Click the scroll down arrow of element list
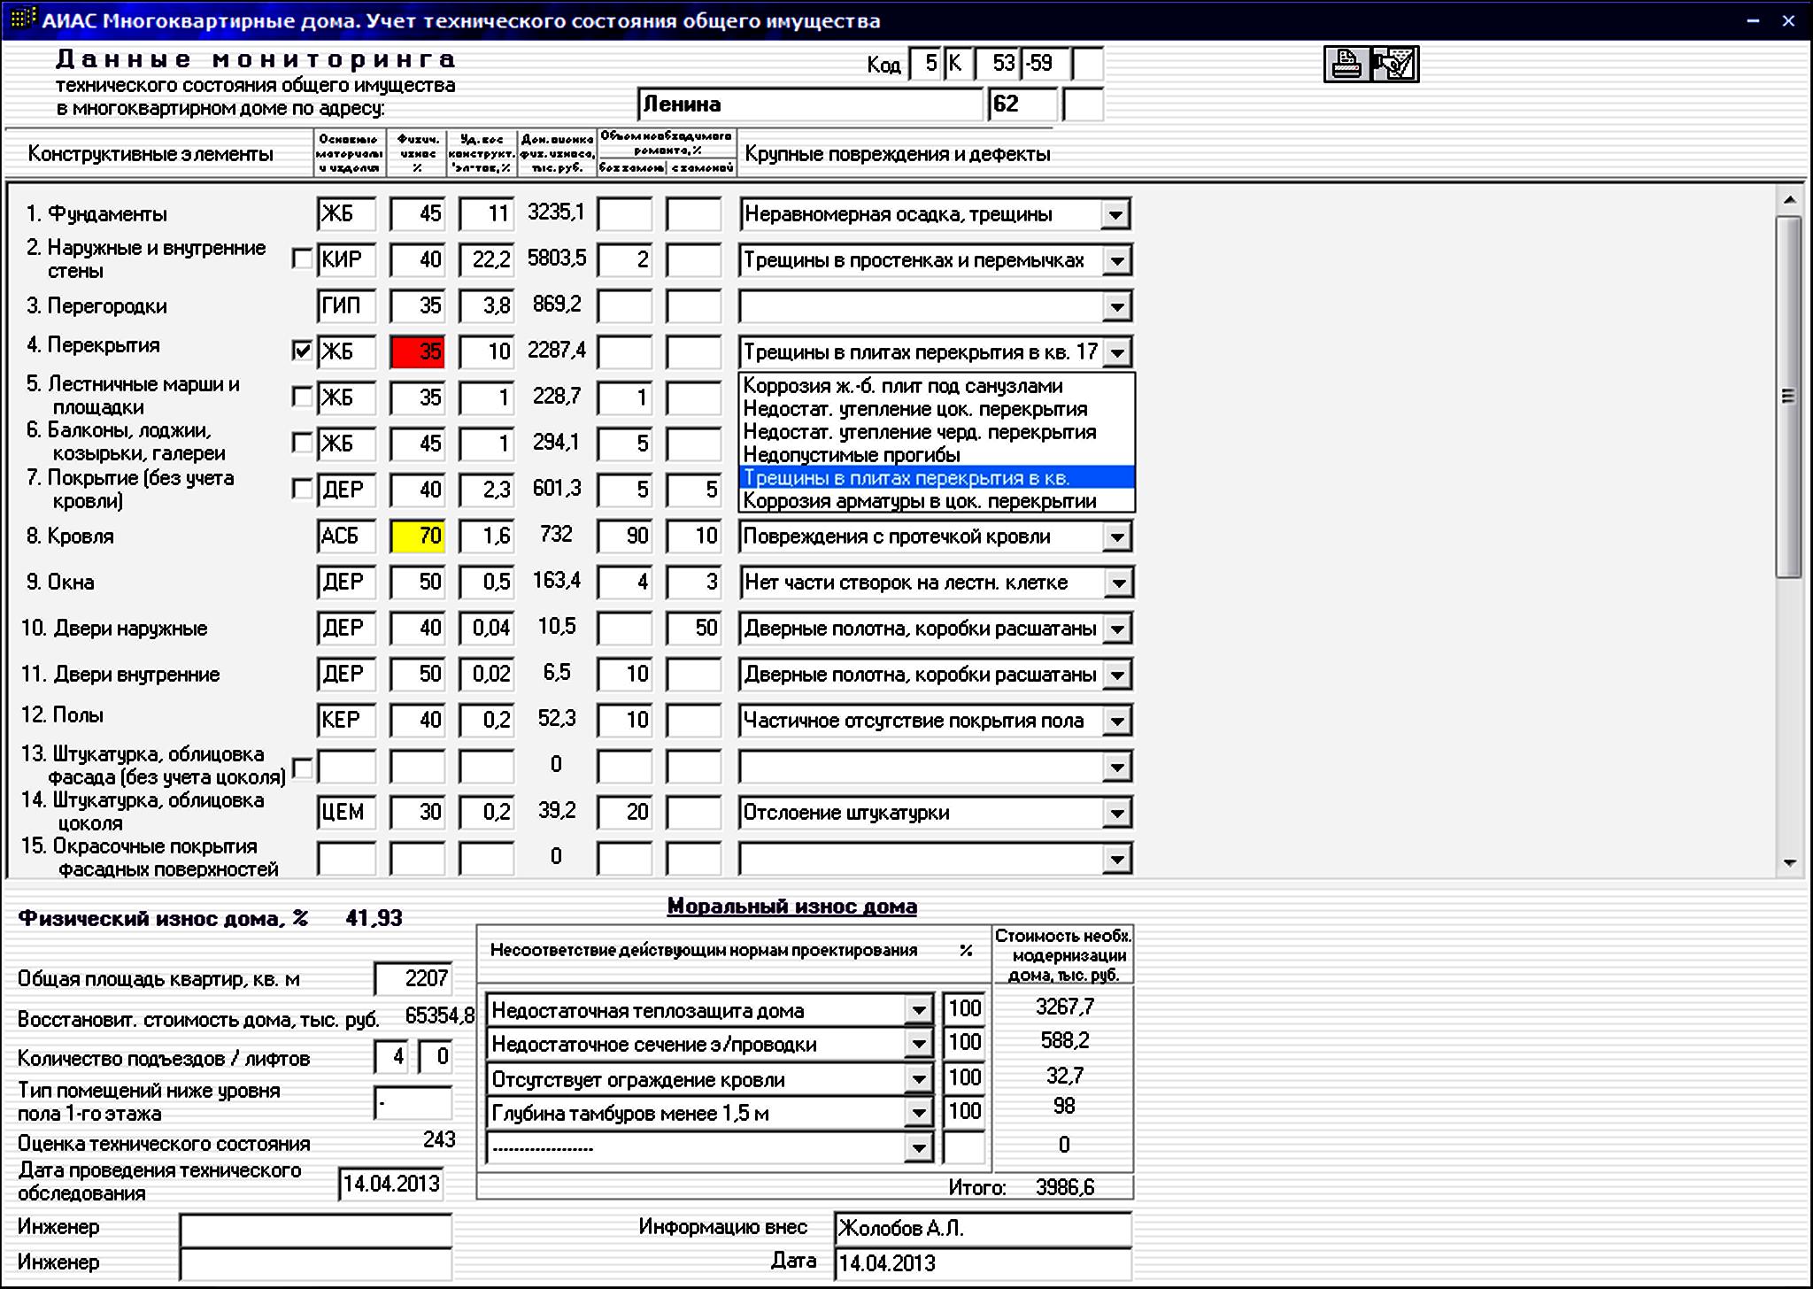Image resolution: width=1813 pixels, height=1289 pixels. click(x=1790, y=863)
